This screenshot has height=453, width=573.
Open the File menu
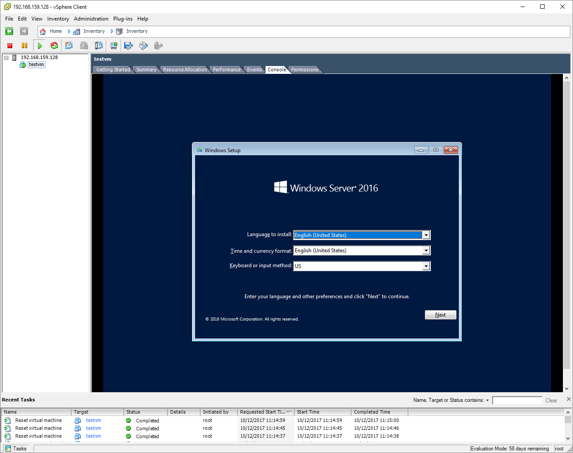[x=9, y=19]
